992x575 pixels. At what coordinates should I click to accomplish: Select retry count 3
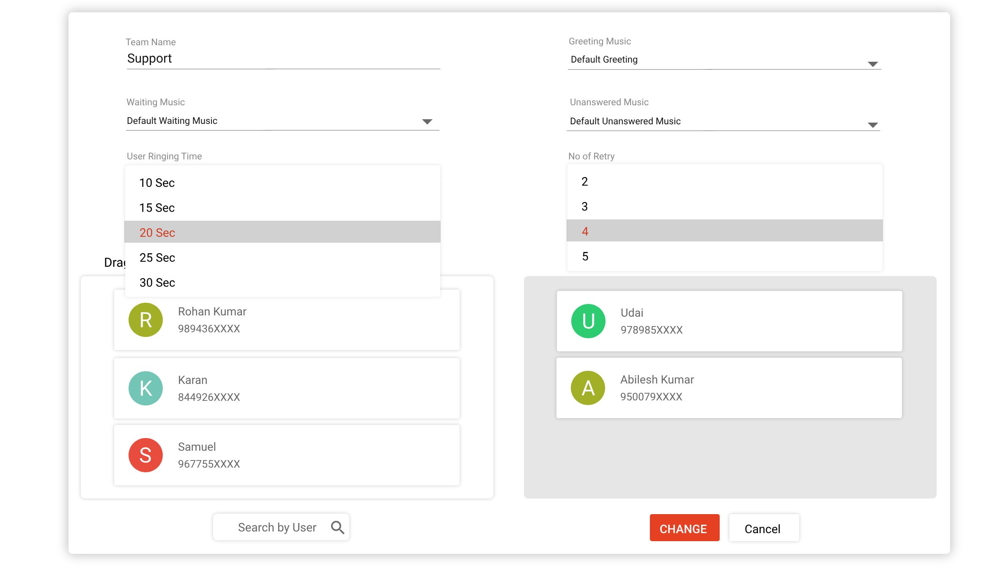tap(585, 206)
